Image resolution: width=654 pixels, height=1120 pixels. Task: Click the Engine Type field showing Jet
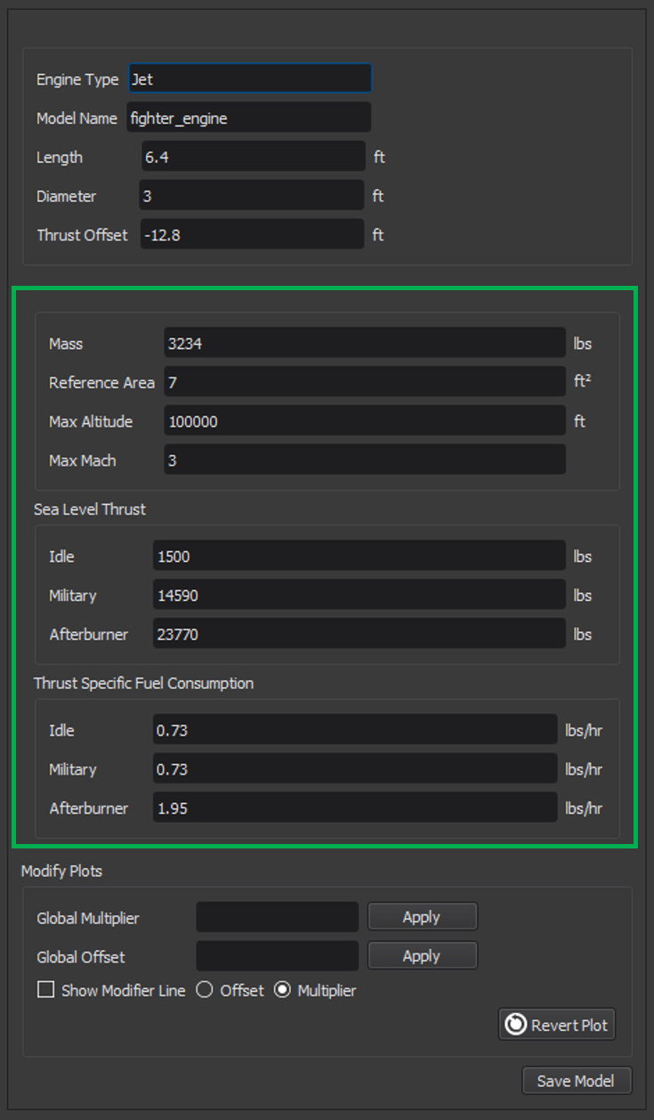point(250,78)
